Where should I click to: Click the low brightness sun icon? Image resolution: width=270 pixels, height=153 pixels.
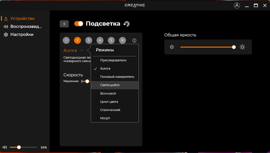tap(172, 47)
